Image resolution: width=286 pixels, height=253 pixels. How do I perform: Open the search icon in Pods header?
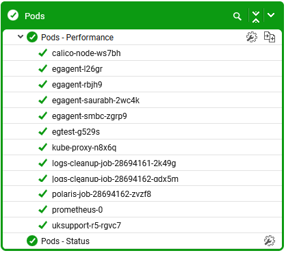coord(237,16)
